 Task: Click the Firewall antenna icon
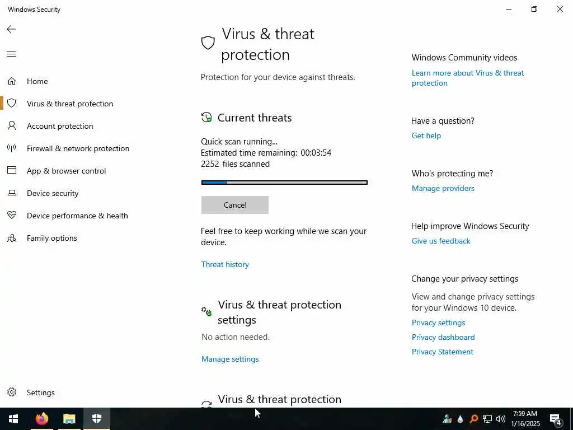click(12, 148)
